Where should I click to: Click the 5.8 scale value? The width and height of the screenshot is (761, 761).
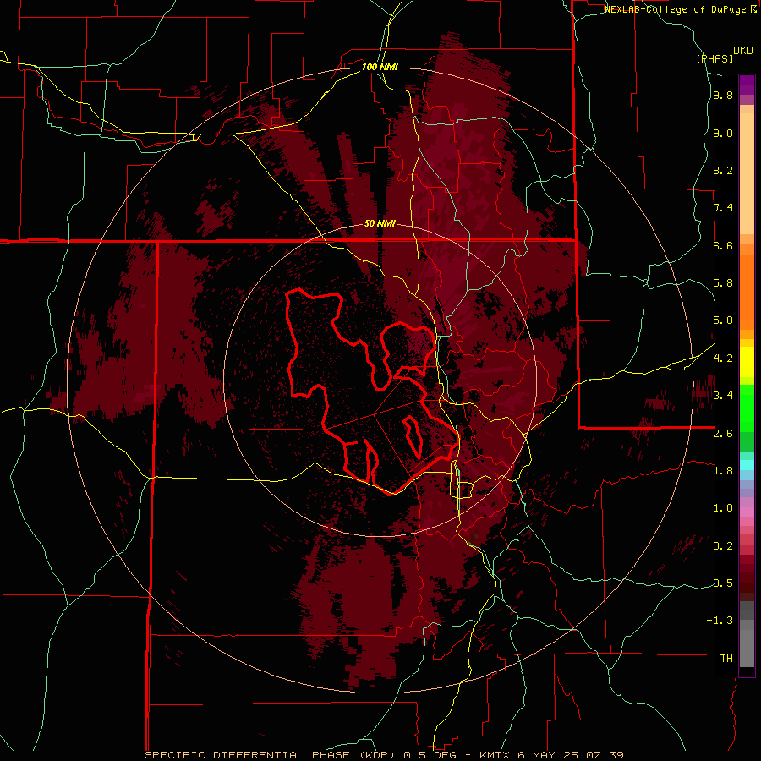point(723,283)
